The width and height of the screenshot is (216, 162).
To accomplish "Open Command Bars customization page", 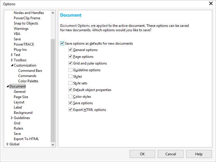I will tap(30, 70).
